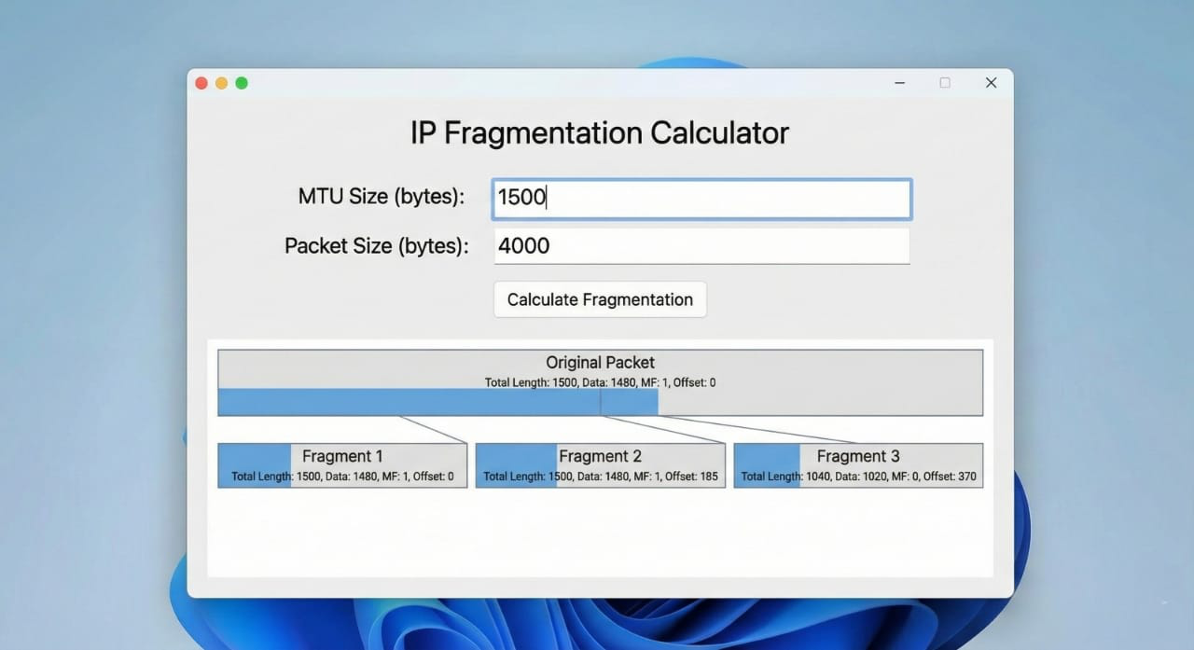
Task: Click the Original Packet header bar
Action: tap(600, 363)
